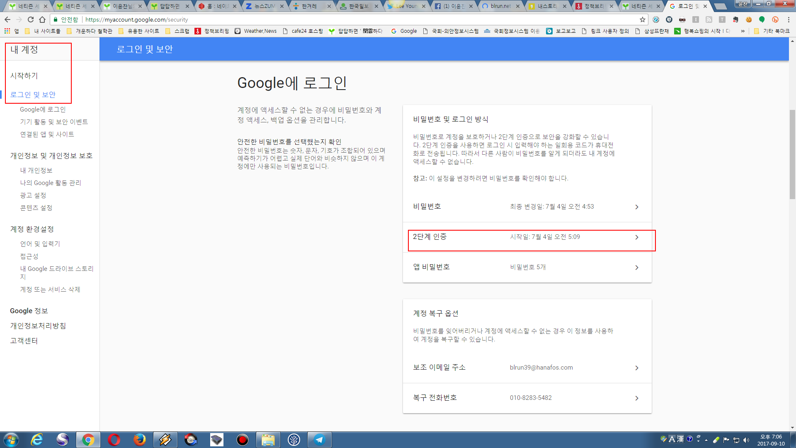Show hidden system tray icons arrow
796x448 pixels.
pyautogui.click(x=706, y=440)
